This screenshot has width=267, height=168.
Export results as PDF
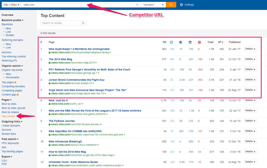(4, 164)
